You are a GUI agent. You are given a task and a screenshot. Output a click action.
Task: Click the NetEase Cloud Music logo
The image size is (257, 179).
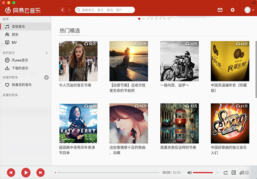(x=23, y=10)
